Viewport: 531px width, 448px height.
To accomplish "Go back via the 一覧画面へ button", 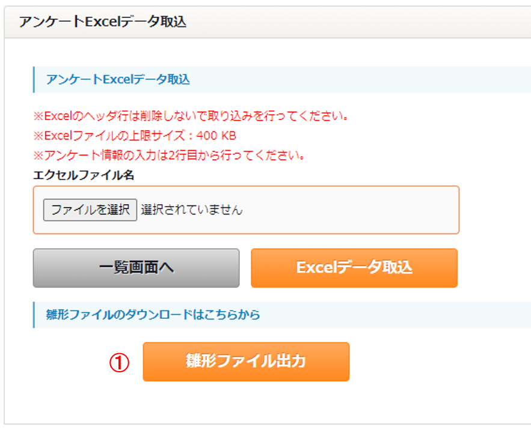I will pyautogui.click(x=136, y=268).
